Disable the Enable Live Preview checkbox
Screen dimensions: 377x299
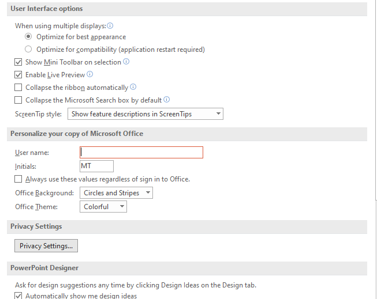(x=18, y=75)
